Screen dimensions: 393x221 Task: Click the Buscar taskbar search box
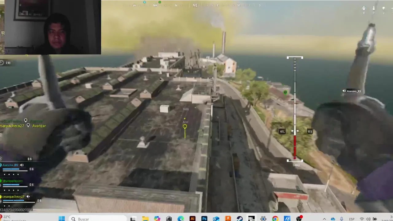point(98,219)
